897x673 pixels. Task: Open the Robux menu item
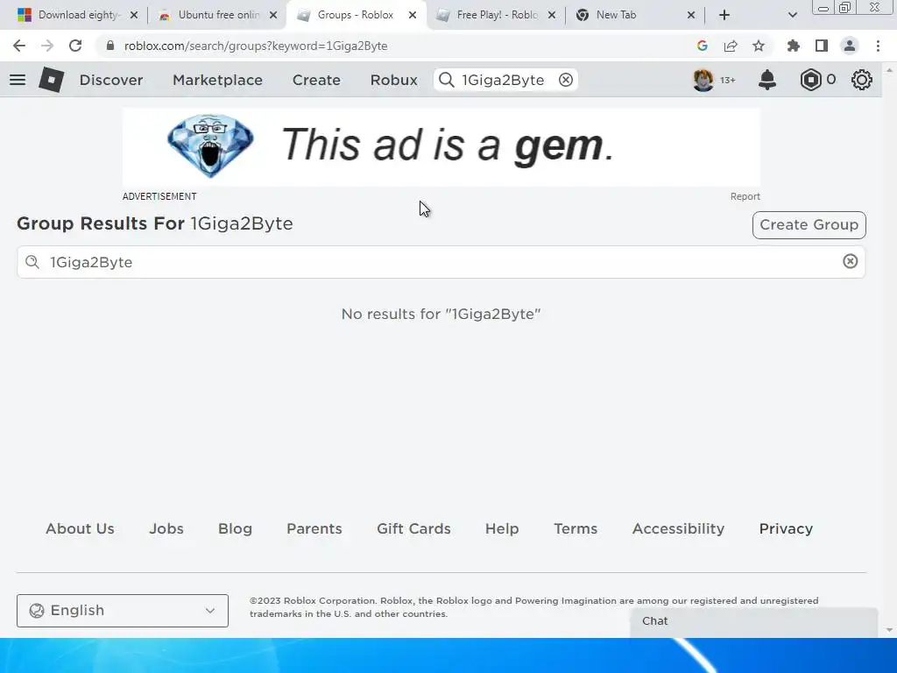(x=393, y=80)
